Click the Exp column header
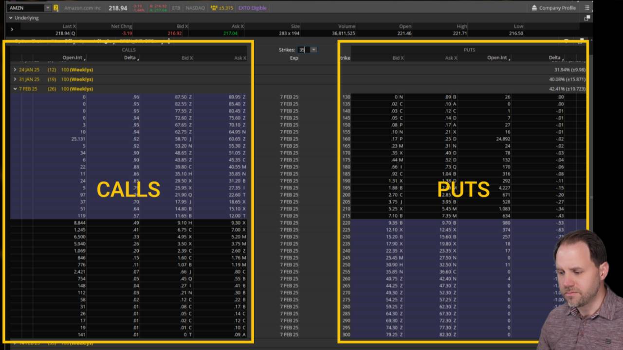This screenshot has width=623, height=350. tap(294, 58)
